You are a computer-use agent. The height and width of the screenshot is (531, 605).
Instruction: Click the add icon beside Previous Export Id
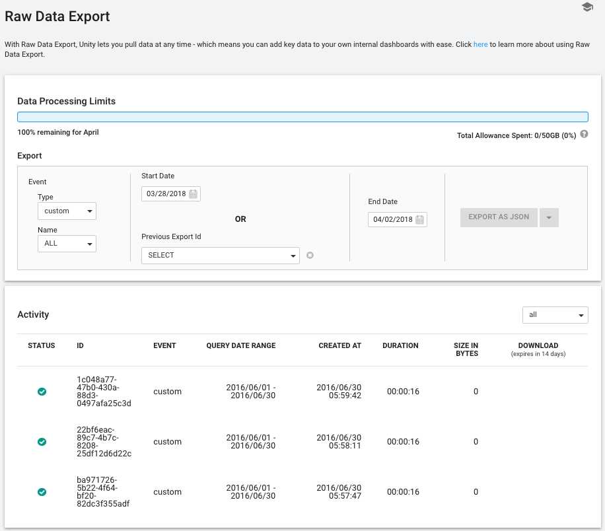point(310,255)
